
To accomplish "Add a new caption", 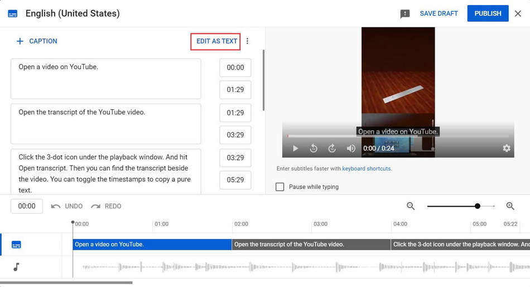I will point(37,41).
